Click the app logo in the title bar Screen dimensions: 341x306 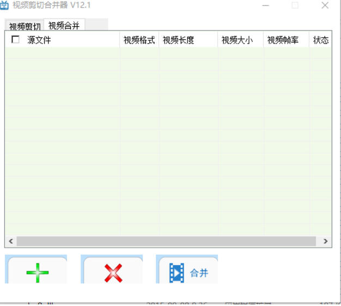click(4, 5)
